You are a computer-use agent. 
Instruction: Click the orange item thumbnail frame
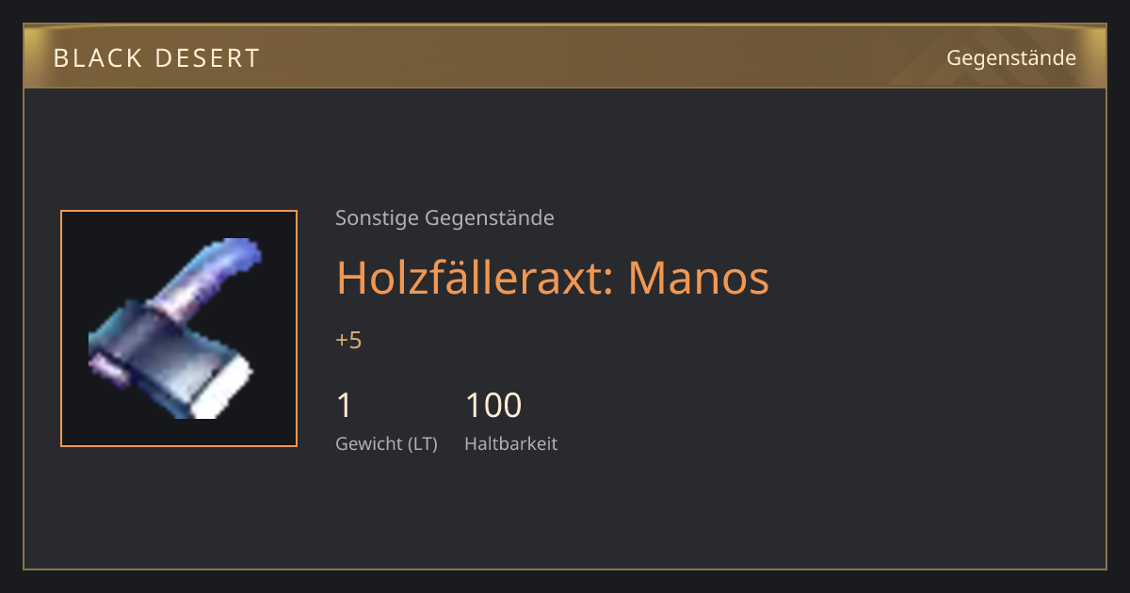(x=179, y=329)
